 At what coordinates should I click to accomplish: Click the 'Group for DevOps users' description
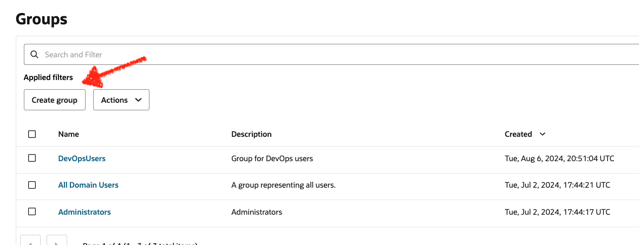[x=272, y=158]
